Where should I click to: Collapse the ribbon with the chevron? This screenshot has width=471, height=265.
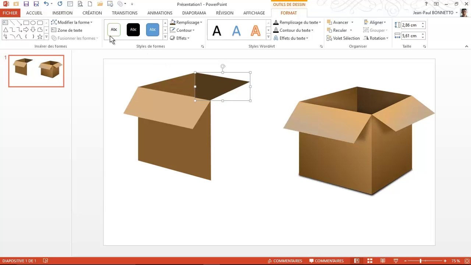click(x=467, y=46)
